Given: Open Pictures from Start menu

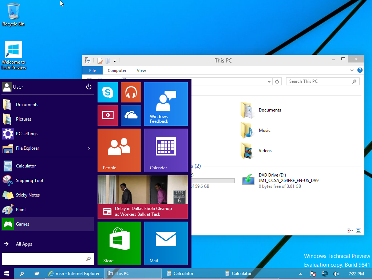Looking at the screenshot, I should point(48,119).
